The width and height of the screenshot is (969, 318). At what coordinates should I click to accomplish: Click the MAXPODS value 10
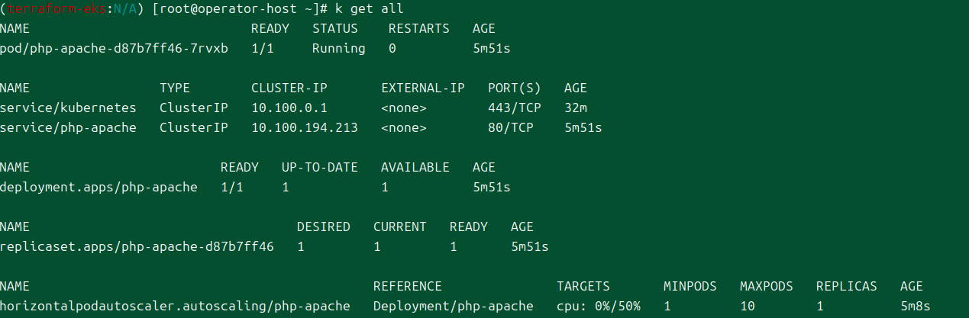pyautogui.click(x=748, y=307)
